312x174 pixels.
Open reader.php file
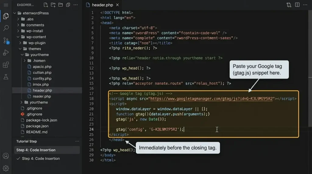pyautogui.click(x=42, y=96)
